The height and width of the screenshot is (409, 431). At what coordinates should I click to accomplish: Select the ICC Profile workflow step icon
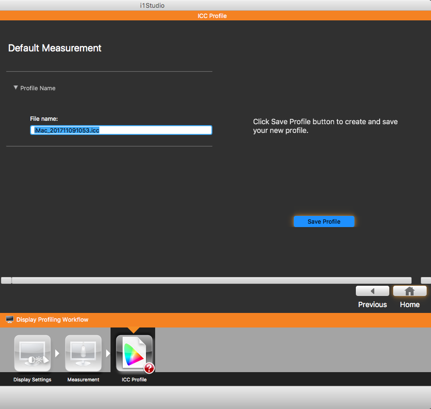click(134, 353)
